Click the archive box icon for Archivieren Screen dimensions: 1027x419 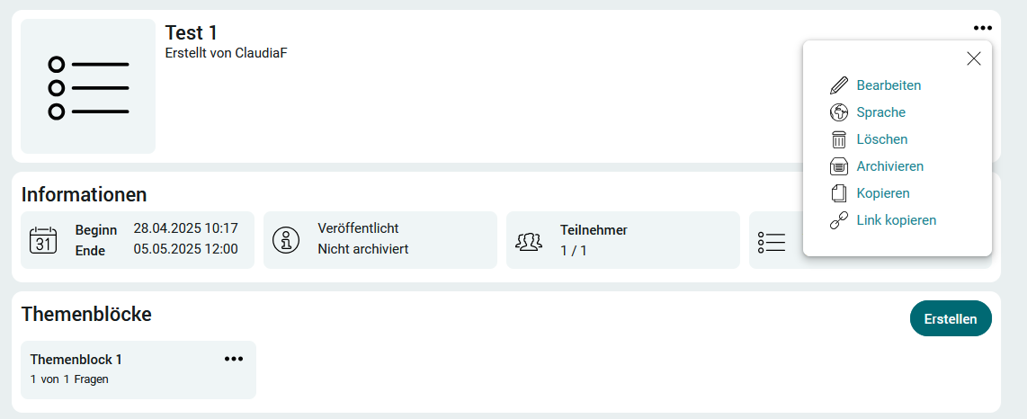point(839,166)
